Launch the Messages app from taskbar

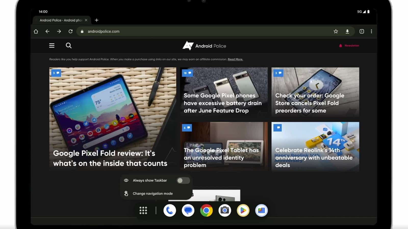coord(188,210)
